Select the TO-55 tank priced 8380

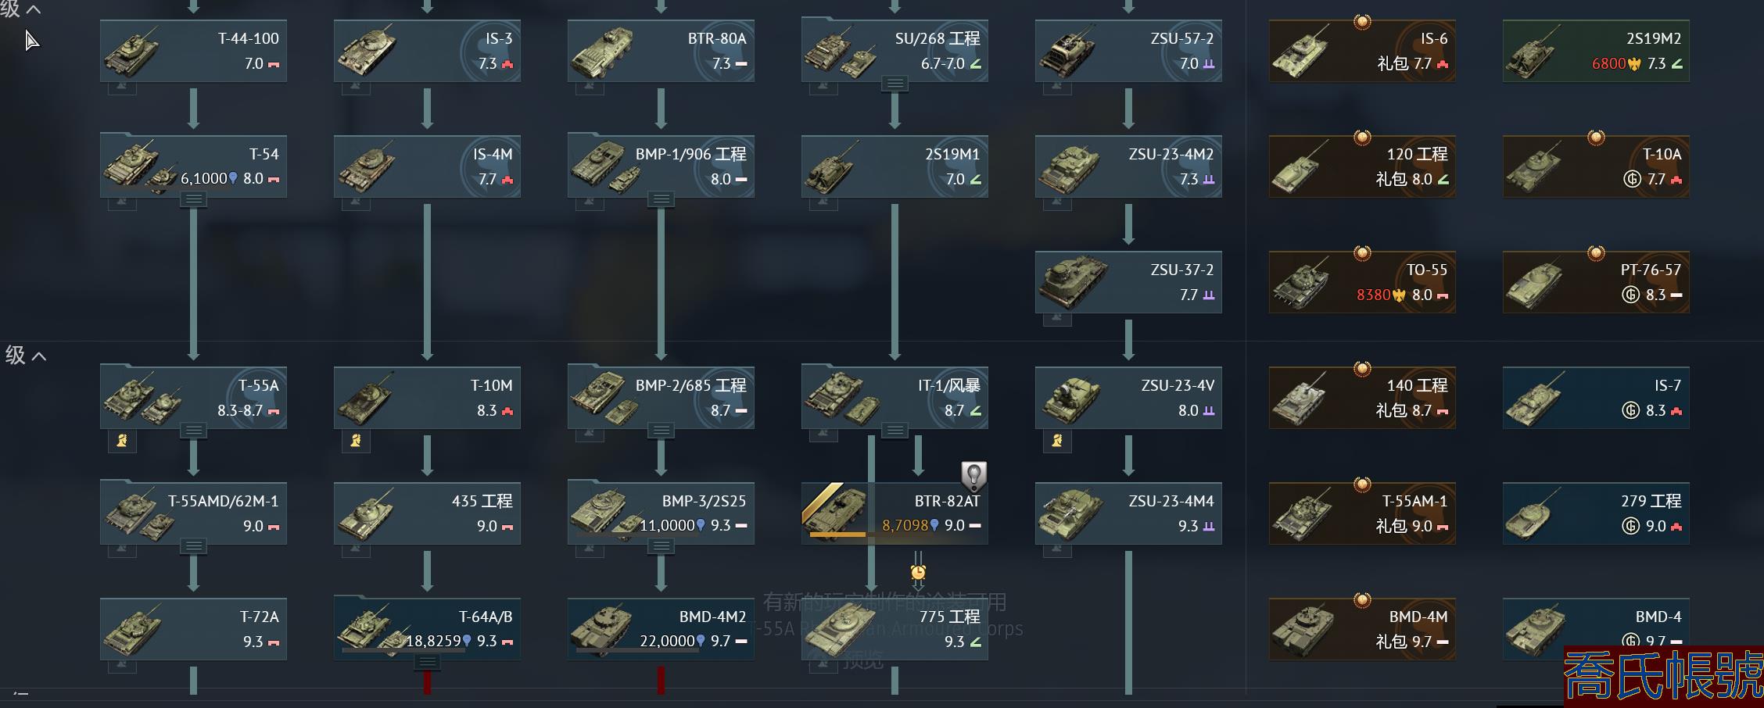point(1362,282)
